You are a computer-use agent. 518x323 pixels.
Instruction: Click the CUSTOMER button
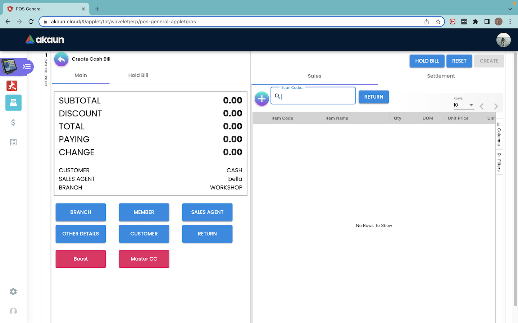pos(144,234)
